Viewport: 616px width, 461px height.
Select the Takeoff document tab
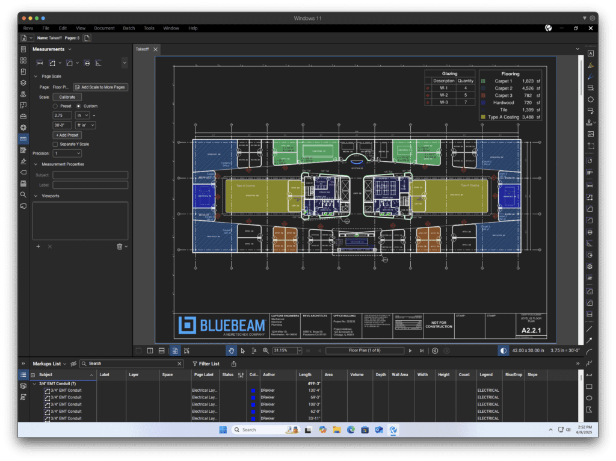[143, 49]
